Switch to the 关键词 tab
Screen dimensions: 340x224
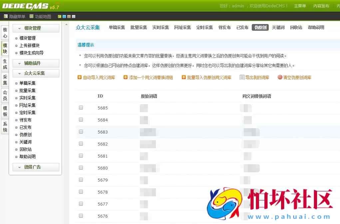[x=278, y=27]
